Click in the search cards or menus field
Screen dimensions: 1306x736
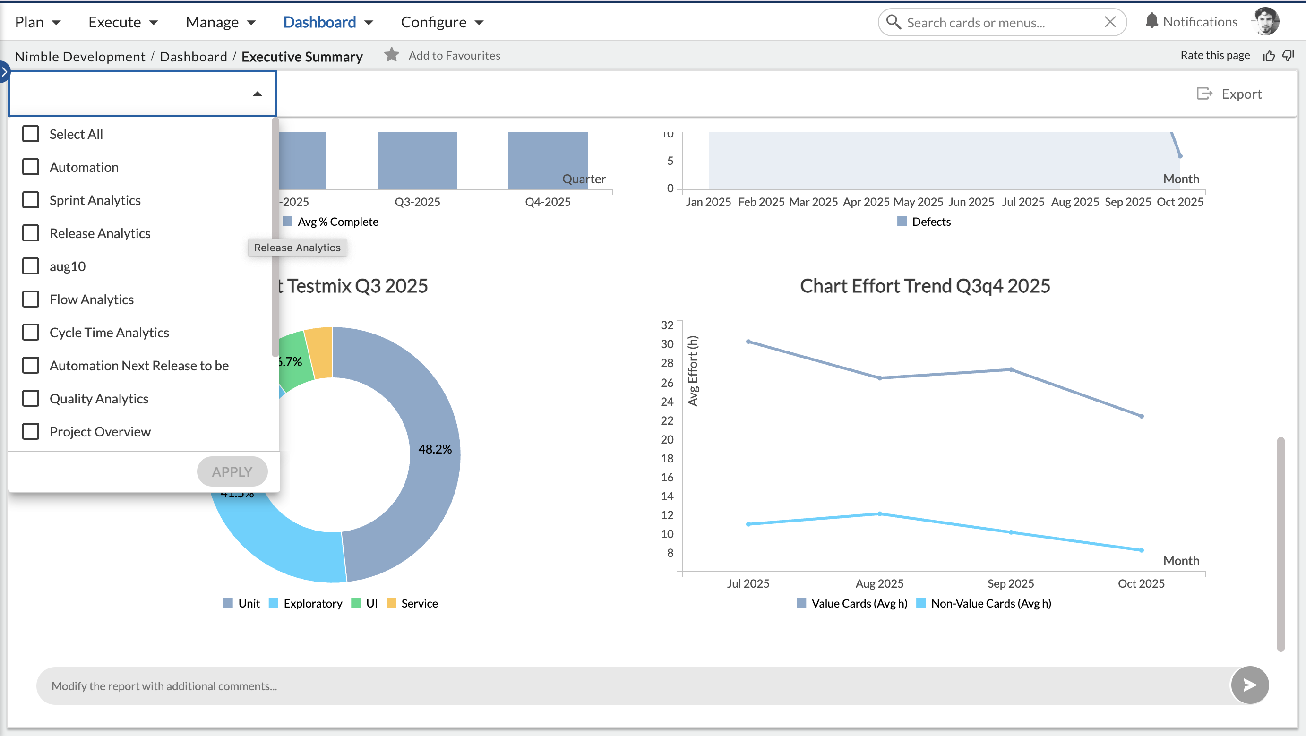pyautogui.click(x=1001, y=22)
